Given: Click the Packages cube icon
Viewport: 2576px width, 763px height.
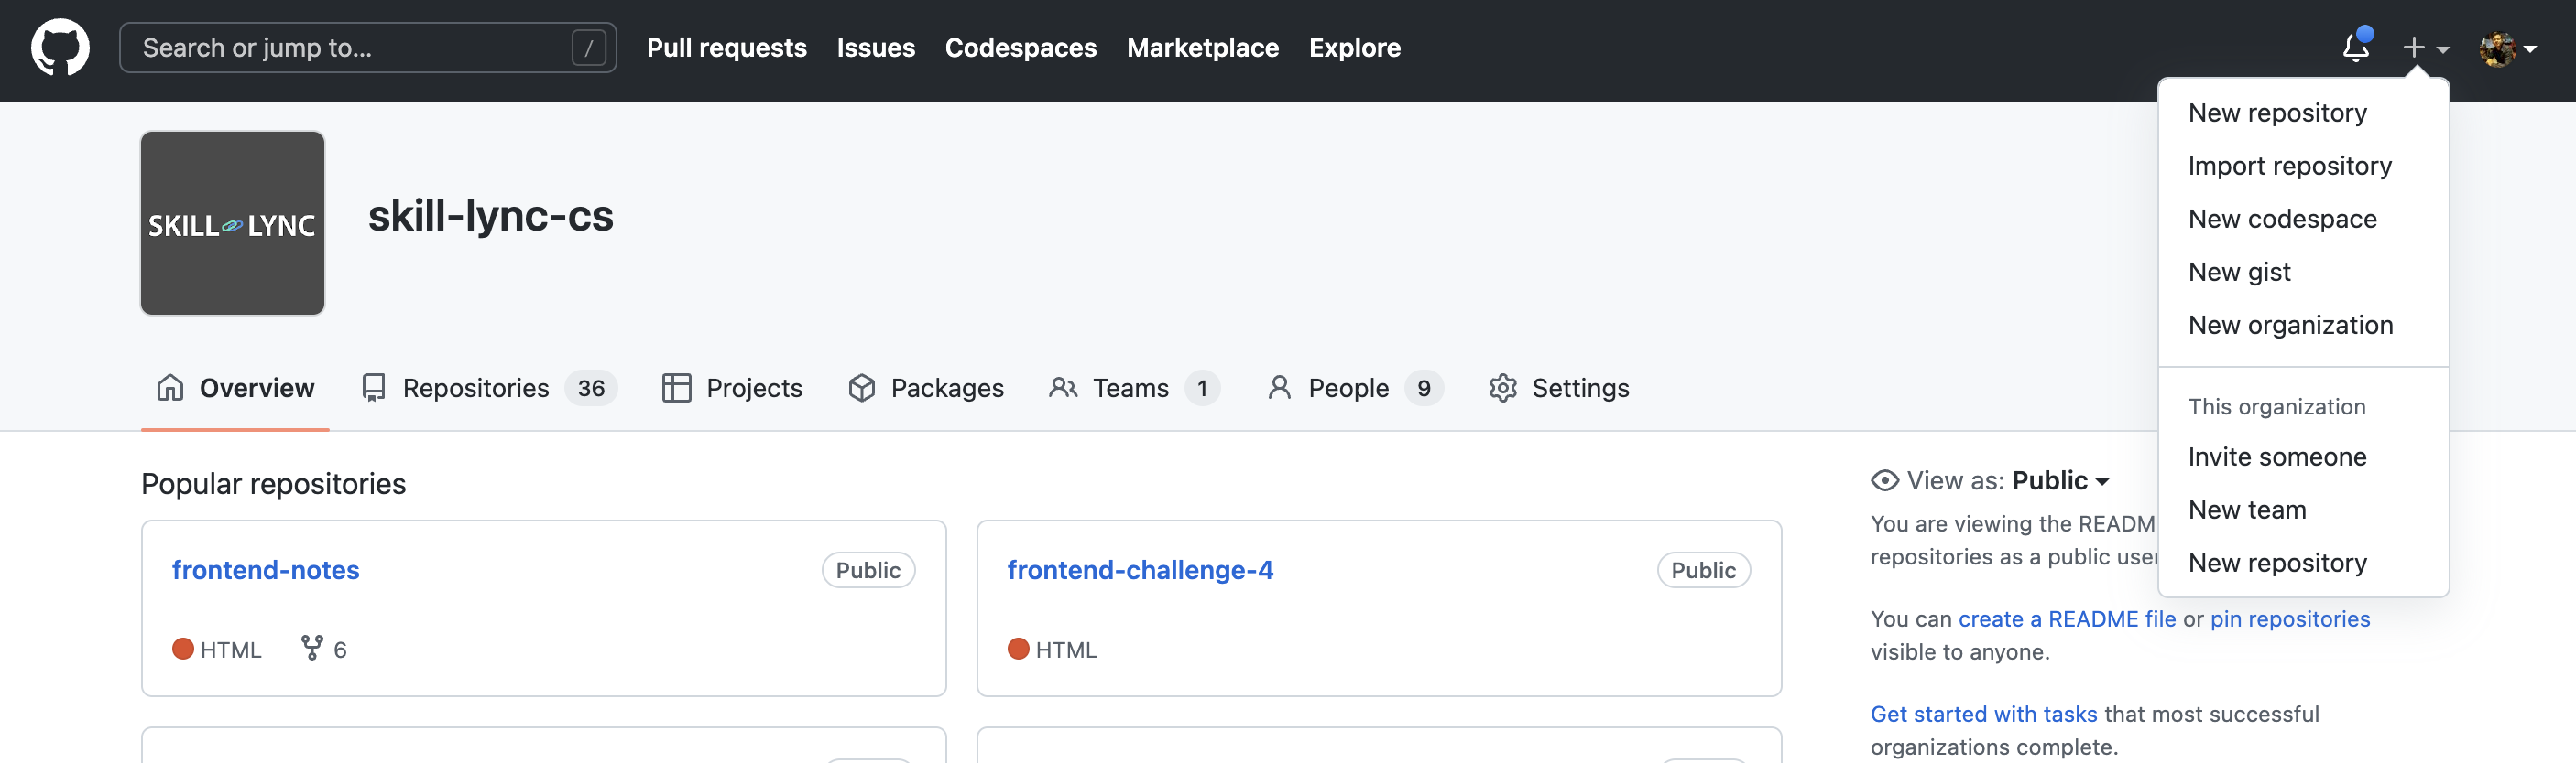Looking at the screenshot, I should point(861,388).
